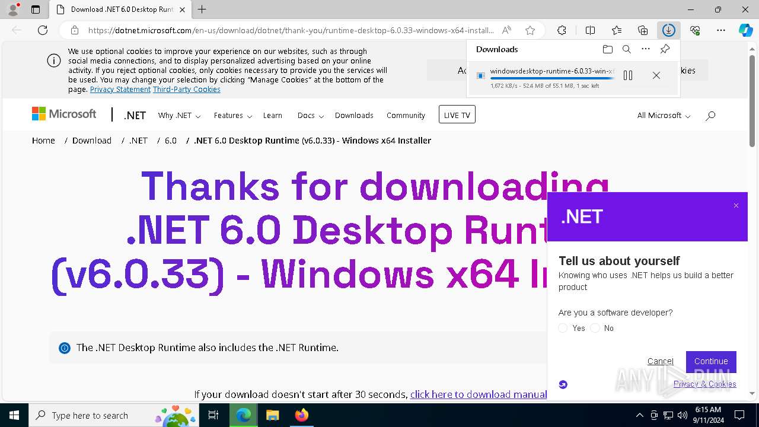Select Yes for software developer
Viewport: 759px width, 427px height.
pos(563,328)
